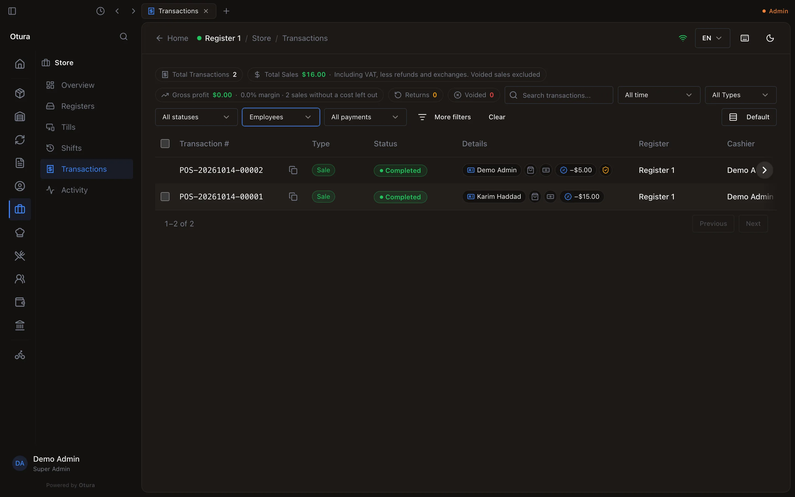The width and height of the screenshot is (795, 497).
Task: Click the Voided count chip
Action: click(x=473, y=95)
